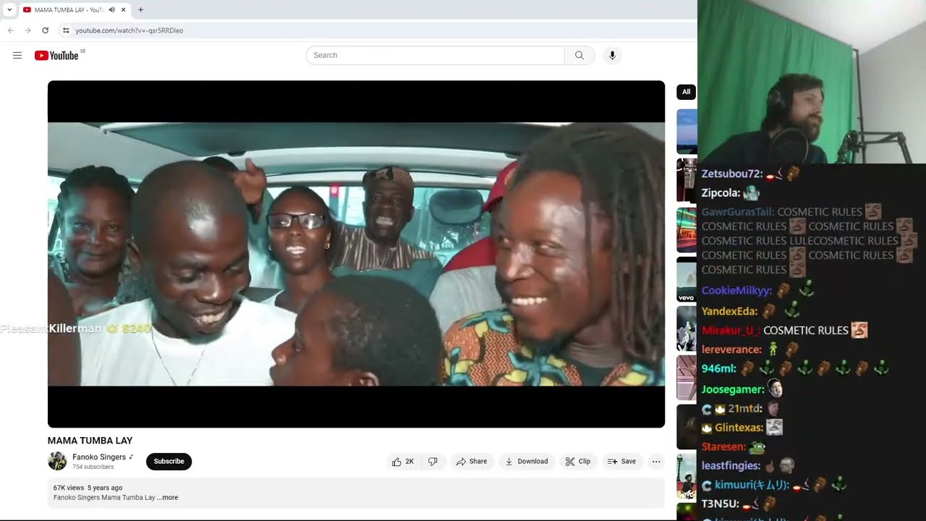This screenshot has height=521, width=926.
Task: Dislike the video with thumbs-down icon
Action: click(433, 462)
